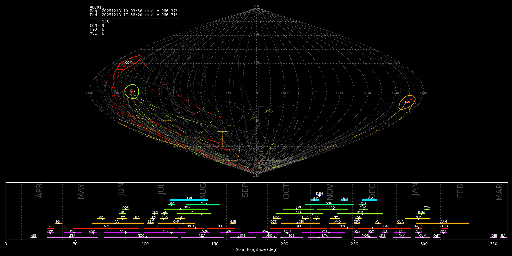Click the MAY month label on timeline
Screen dimensions: 512x256
click(x=81, y=191)
